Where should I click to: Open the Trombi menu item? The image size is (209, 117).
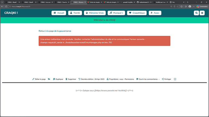pos(75,13)
